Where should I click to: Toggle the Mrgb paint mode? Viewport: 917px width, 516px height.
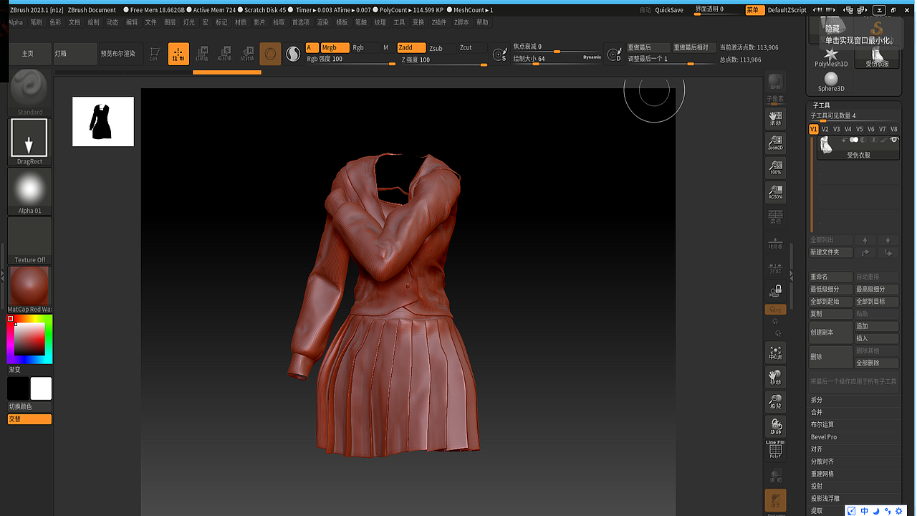click(x=334, y=47)
